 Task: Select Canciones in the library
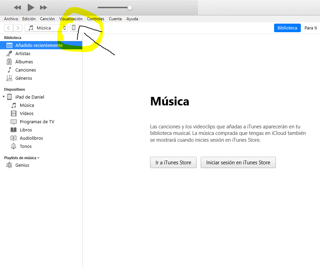25,70
